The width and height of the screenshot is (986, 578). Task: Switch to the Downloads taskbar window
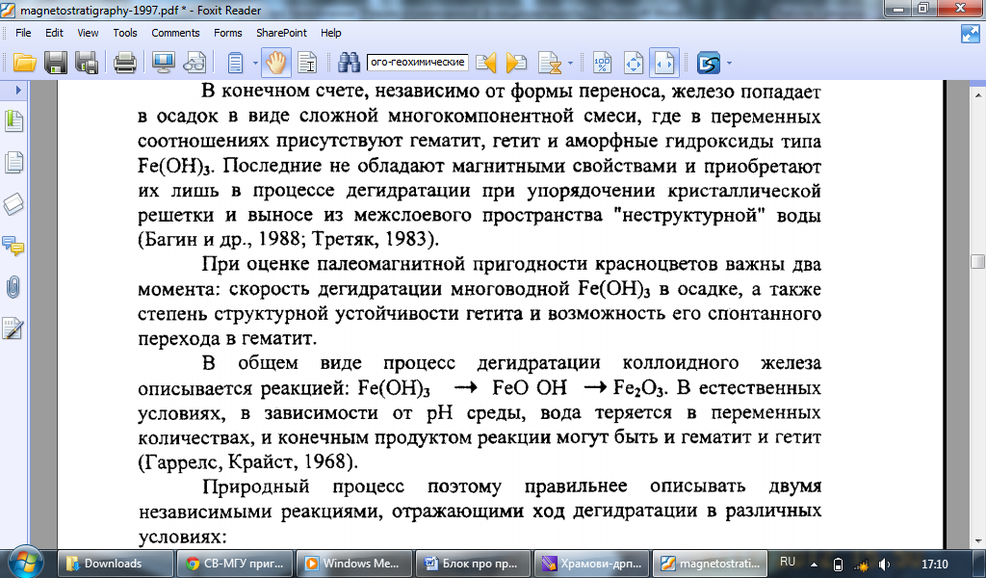[x=115, y=564]
